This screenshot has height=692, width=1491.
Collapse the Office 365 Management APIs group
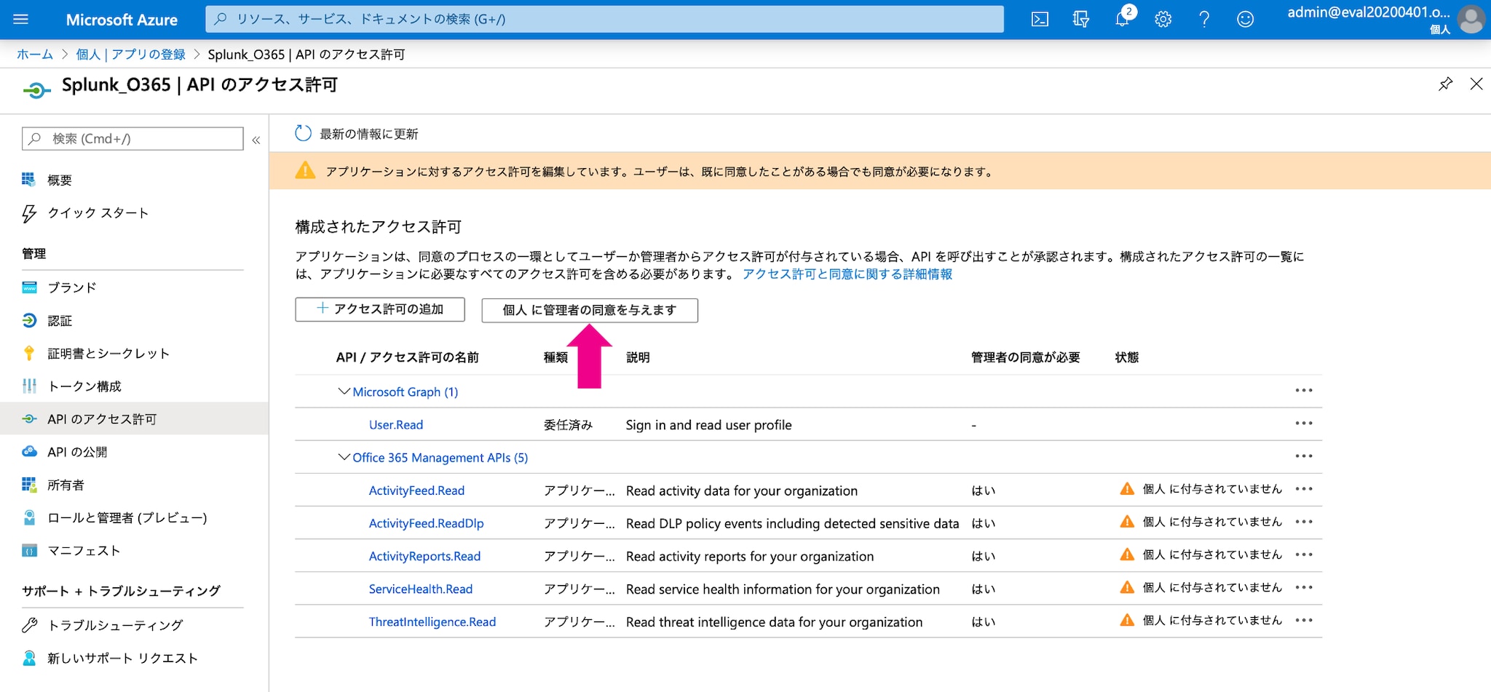[x=344, y=457]
